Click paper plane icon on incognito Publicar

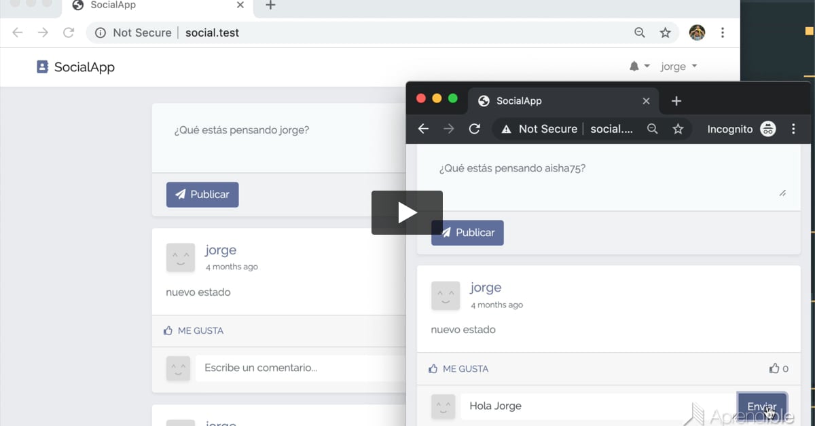click(x=446, y=232)
